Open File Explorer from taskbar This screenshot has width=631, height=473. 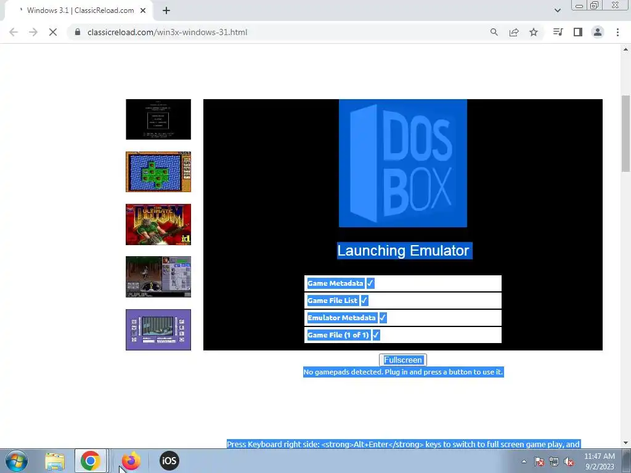point(55,461)
